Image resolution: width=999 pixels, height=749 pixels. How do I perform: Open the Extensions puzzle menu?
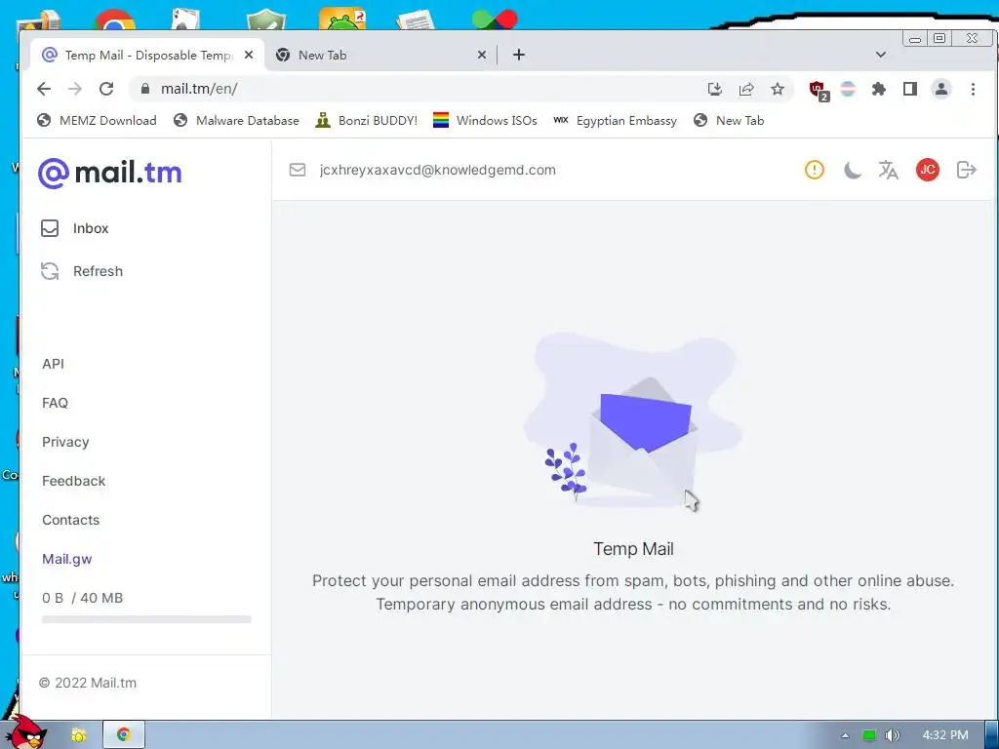[x=879, y=89]
